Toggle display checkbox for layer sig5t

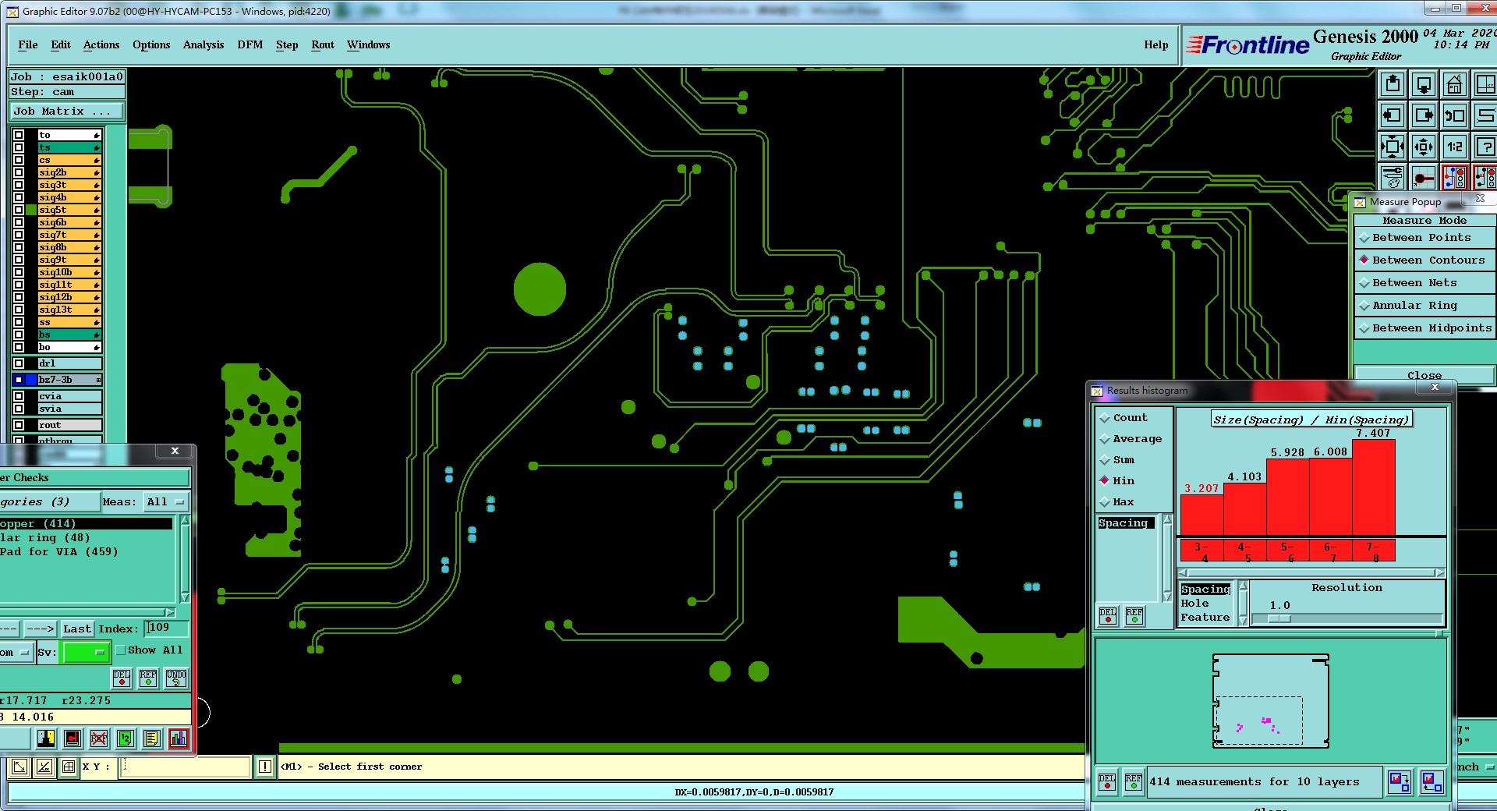pyautogui.click(x=19, y=210)
